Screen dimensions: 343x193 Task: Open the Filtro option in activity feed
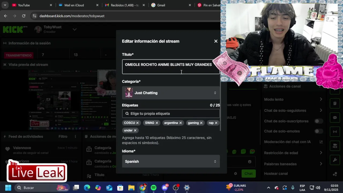click(63, 136)
